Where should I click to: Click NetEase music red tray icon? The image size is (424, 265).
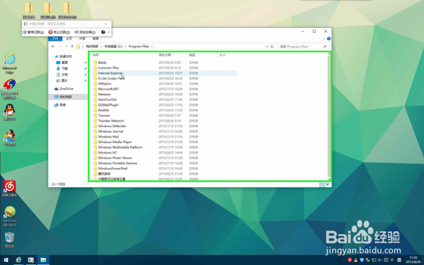click(350, 260)
